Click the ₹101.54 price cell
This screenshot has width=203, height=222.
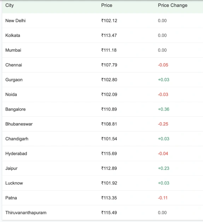pos(109,139)
